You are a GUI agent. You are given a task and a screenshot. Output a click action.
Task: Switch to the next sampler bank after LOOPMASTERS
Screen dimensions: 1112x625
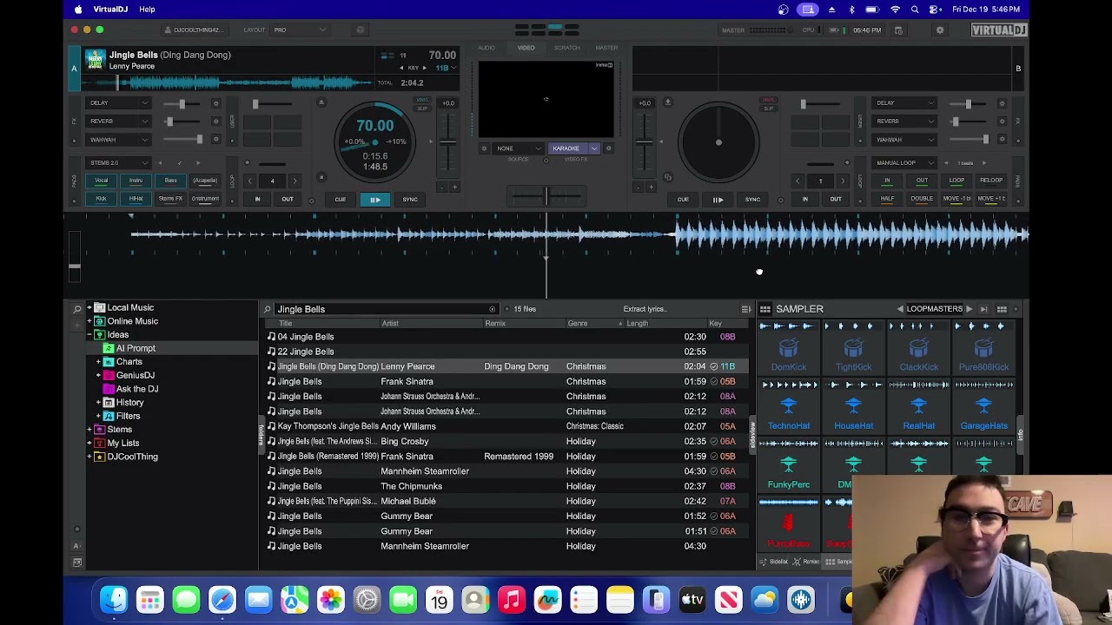pos(970,309)
